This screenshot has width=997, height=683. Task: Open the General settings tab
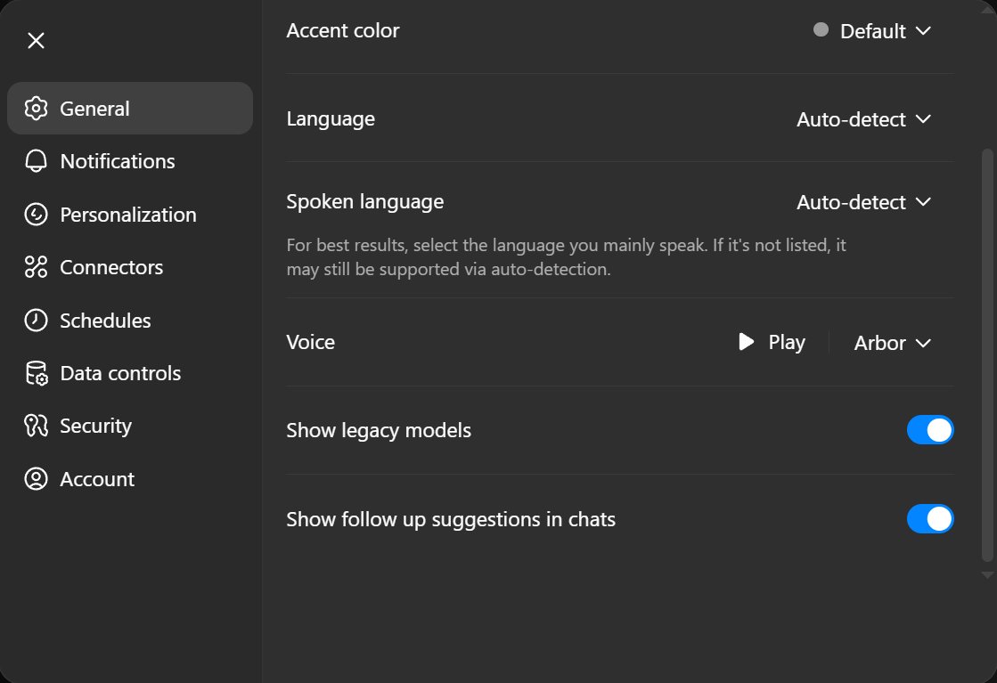[x=130, y=109]
